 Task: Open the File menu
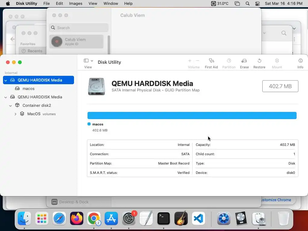[x=47, y=4]
